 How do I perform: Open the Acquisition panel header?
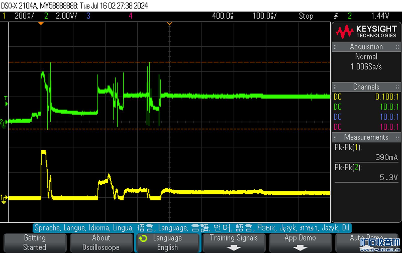point(366,47)
